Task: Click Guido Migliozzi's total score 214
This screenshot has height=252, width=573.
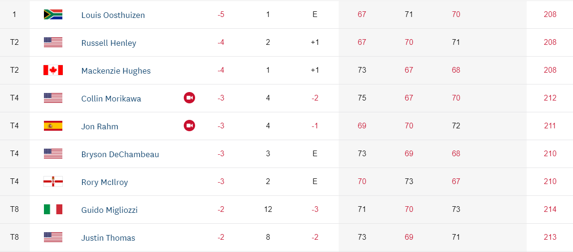Action: pos(550,210)
